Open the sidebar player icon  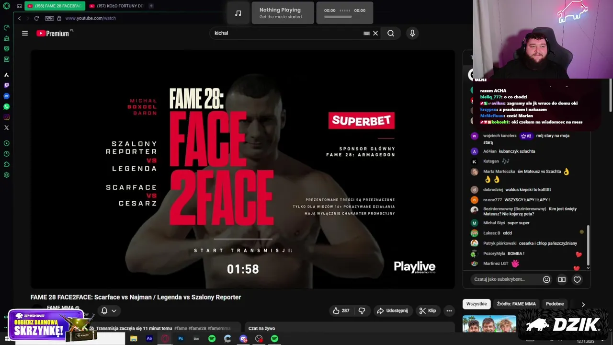coord(6,143)
